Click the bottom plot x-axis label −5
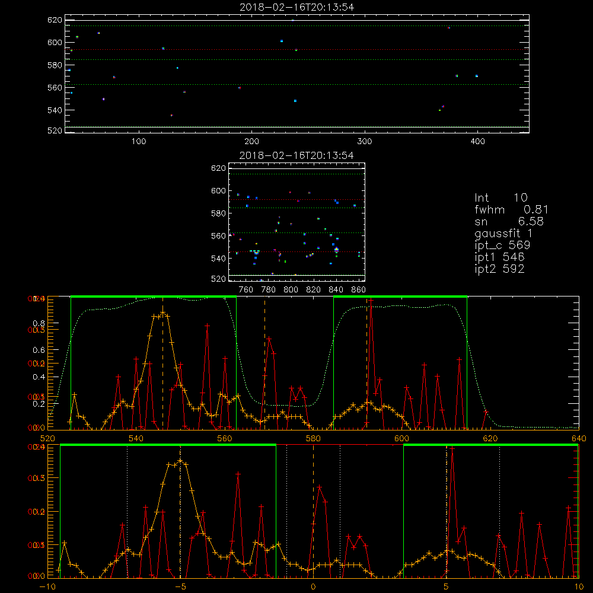 click(180, 586)
